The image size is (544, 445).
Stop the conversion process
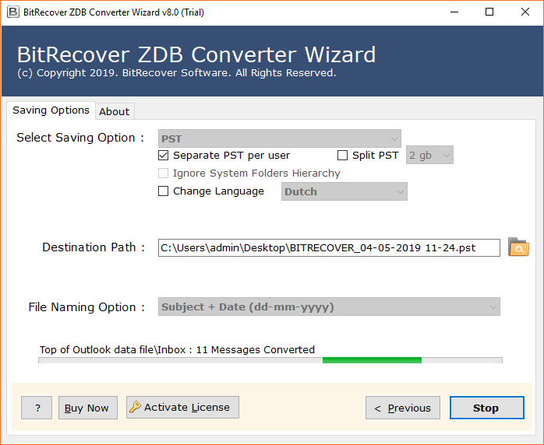coord(487,408)
